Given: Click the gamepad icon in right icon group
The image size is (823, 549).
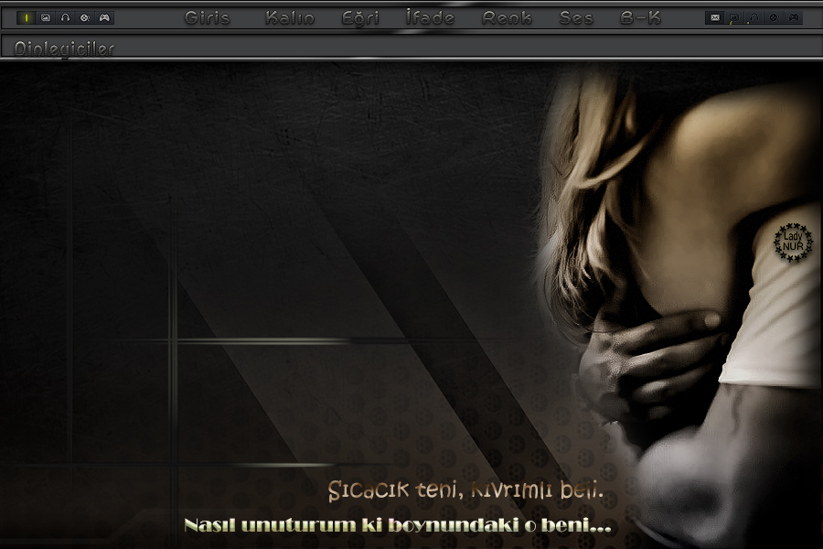Looking at the screenshot, I should tap(794, 17).
